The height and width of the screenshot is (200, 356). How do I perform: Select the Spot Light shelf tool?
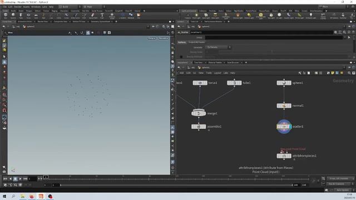[x=206, y=16]
